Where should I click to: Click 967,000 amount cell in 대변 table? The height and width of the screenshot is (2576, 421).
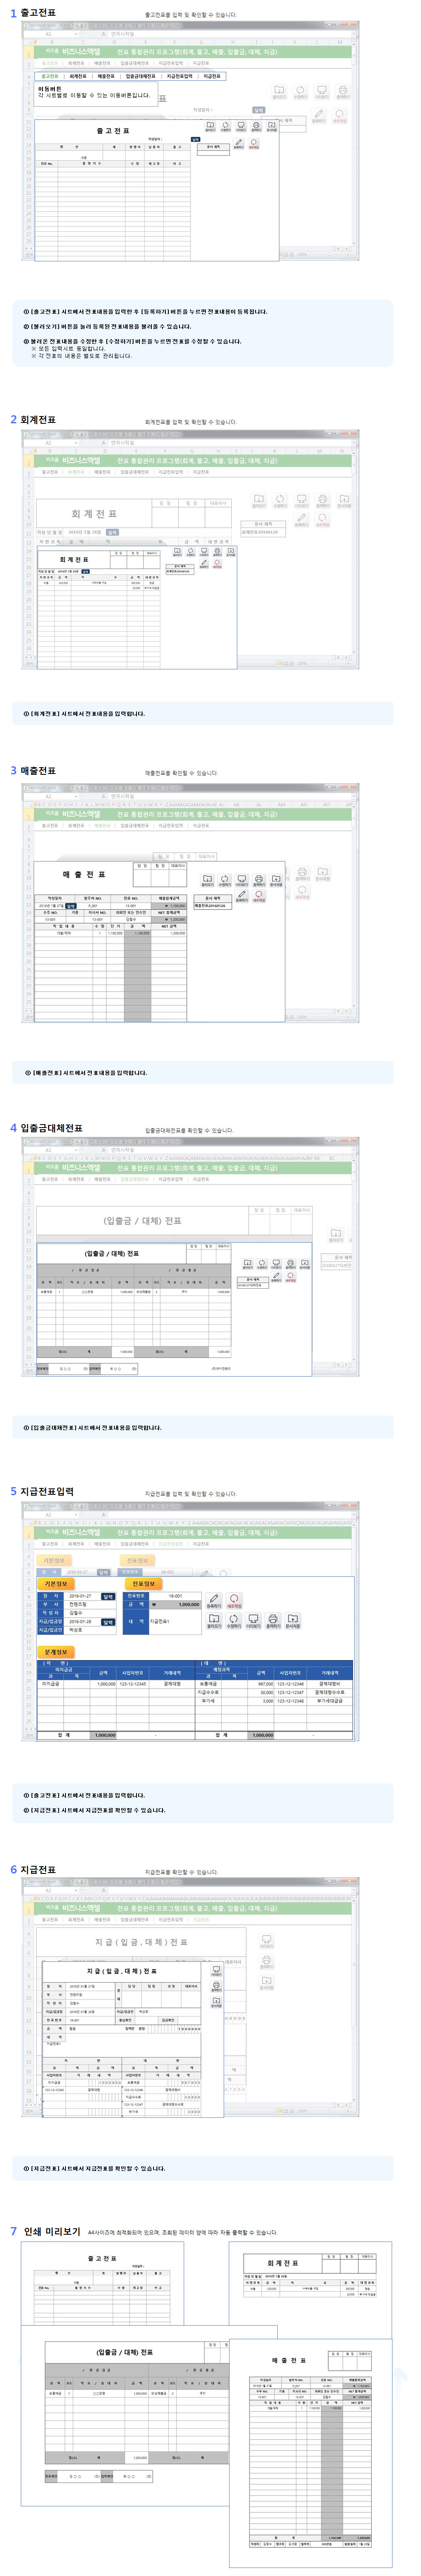tap(262, 1684)
